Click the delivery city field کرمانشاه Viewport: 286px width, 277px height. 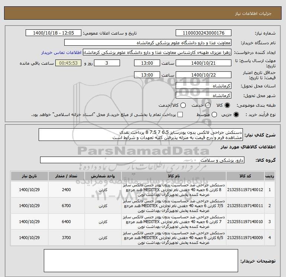click(204, 96)
